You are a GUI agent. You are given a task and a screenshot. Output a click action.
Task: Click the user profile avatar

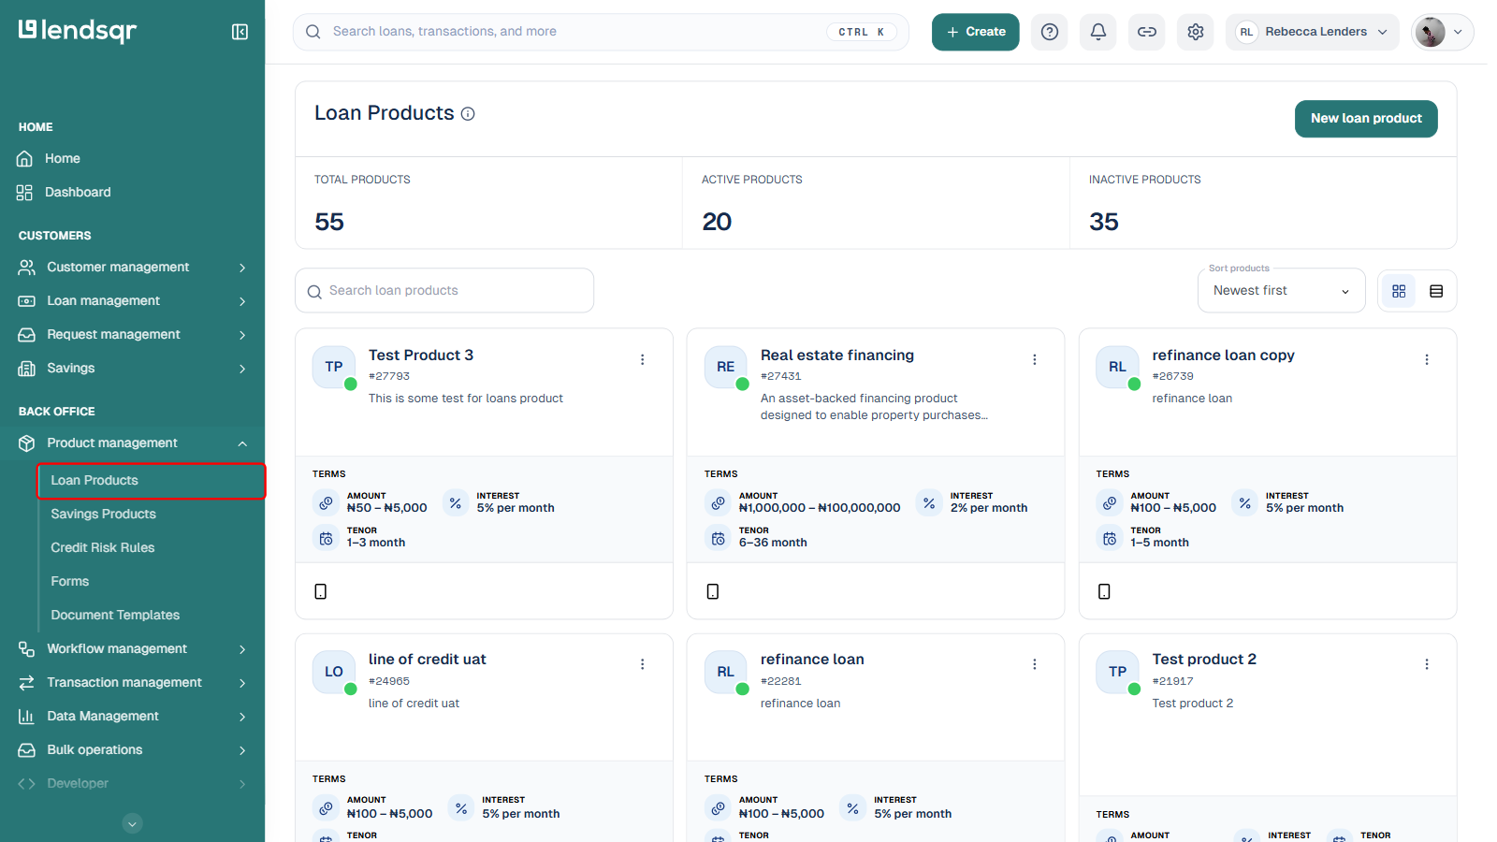(x=1430, y=32)
